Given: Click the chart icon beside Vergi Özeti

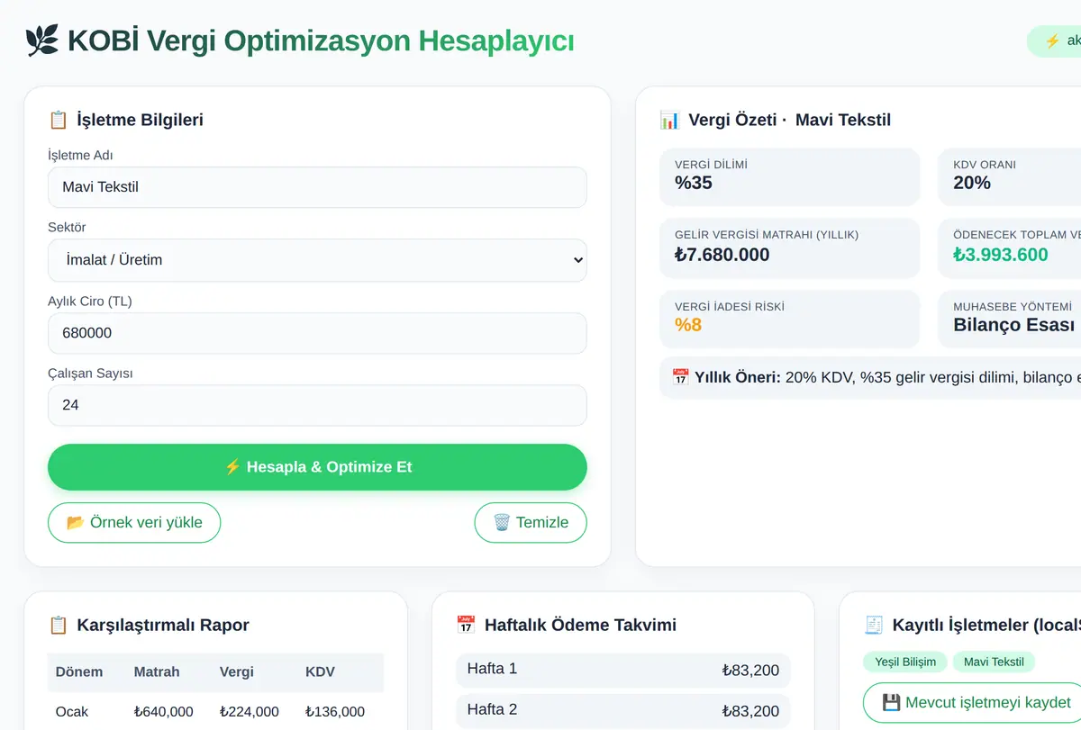Looking at the screenshot, I should pyautogui.click(x=669, y=120).
